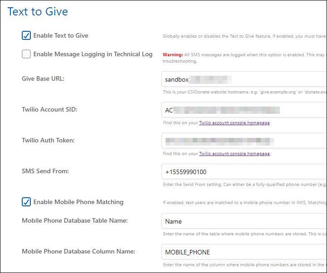The width and height of the screenshot is (327, 273).
Task: Click into the Give Base URL input field
Action: (244, 79)
